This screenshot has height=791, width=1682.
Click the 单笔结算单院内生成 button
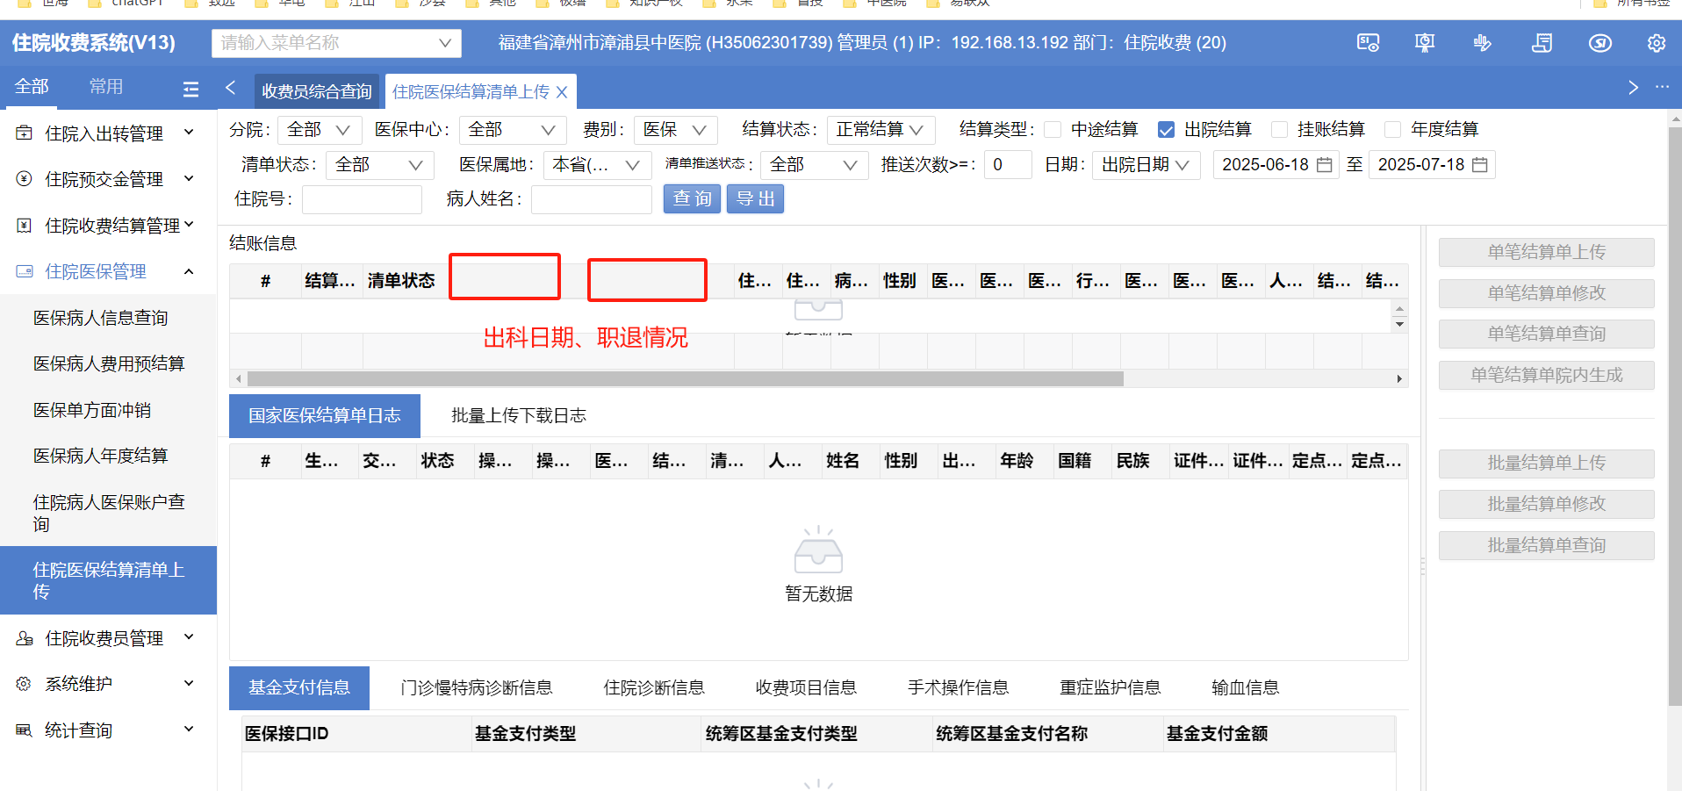[1546, 376]
